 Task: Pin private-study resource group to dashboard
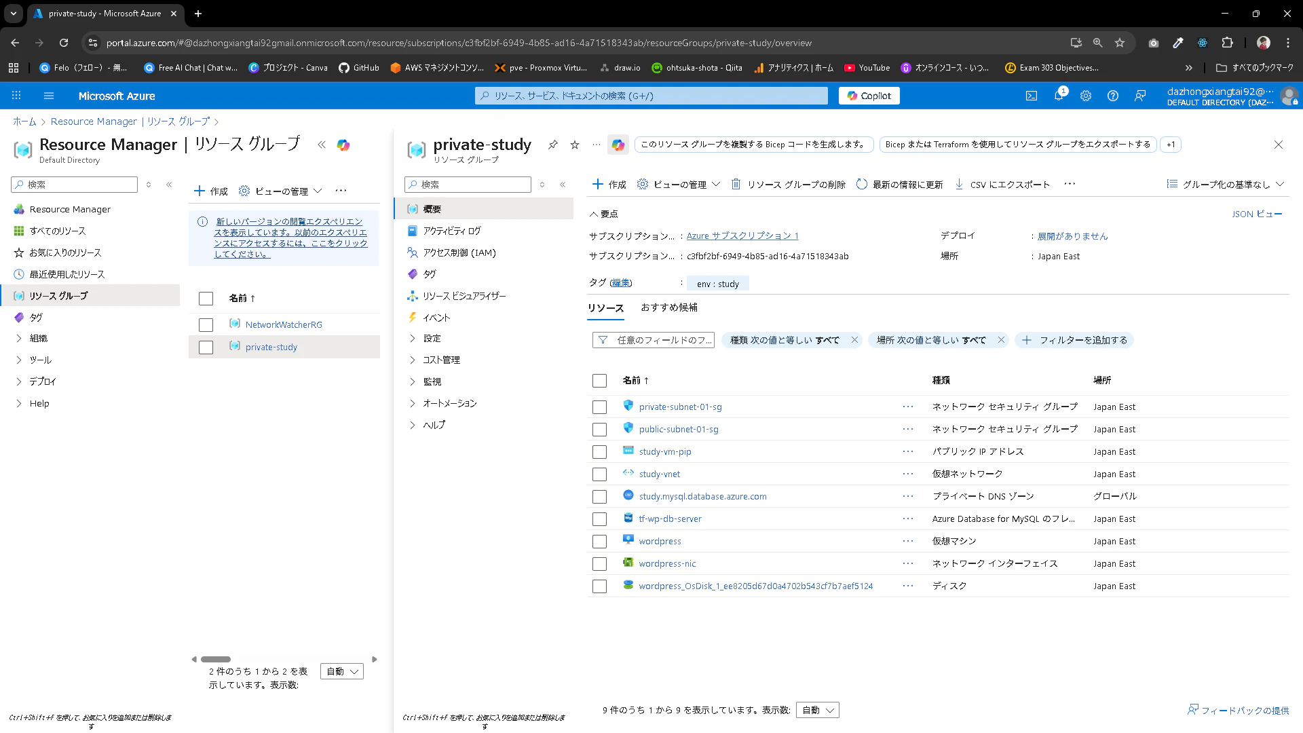pos(553,145)
